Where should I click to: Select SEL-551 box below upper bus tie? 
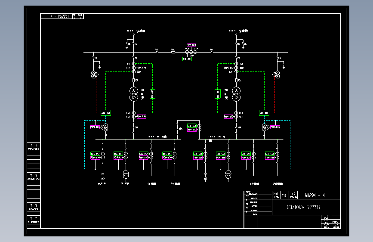coord(187,59)
